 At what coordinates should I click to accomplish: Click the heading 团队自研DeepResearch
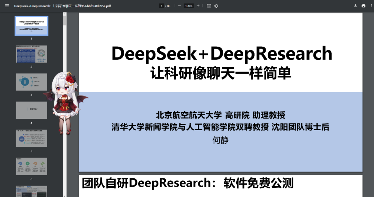pos(187,183)
